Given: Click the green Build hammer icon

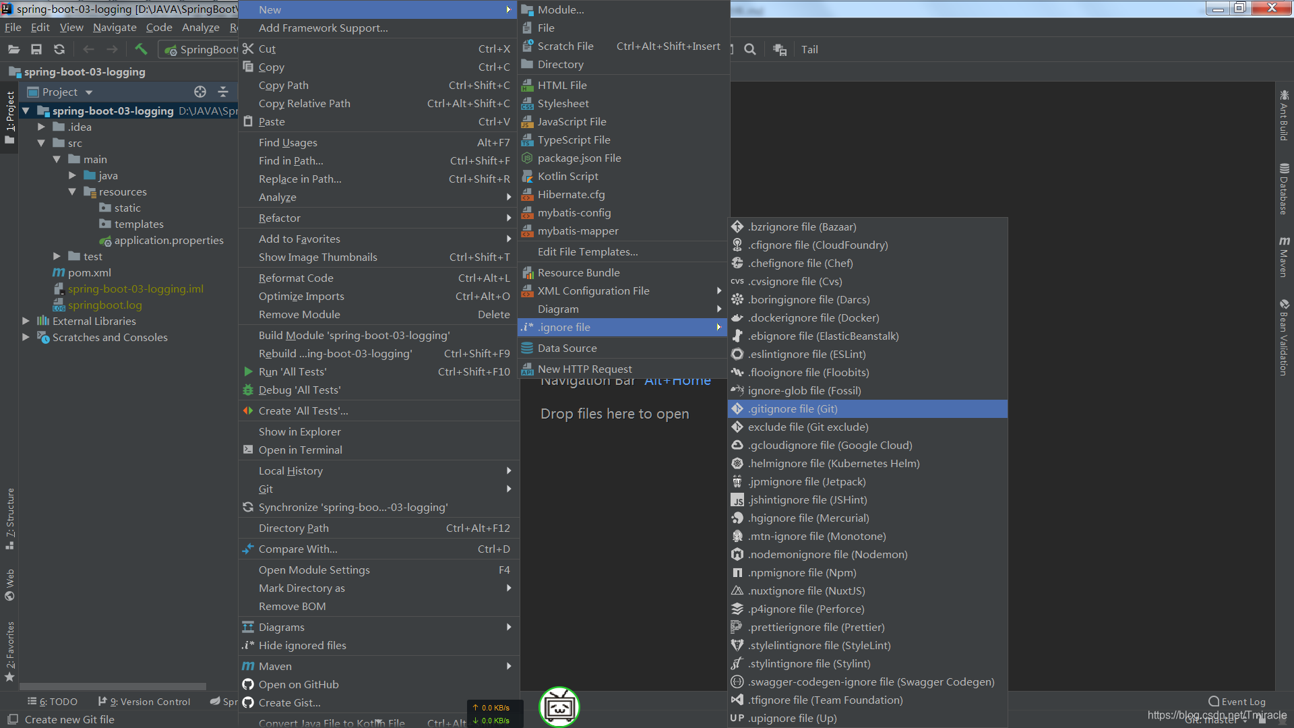Looking at the screenshot, I should tap(141, 49).
